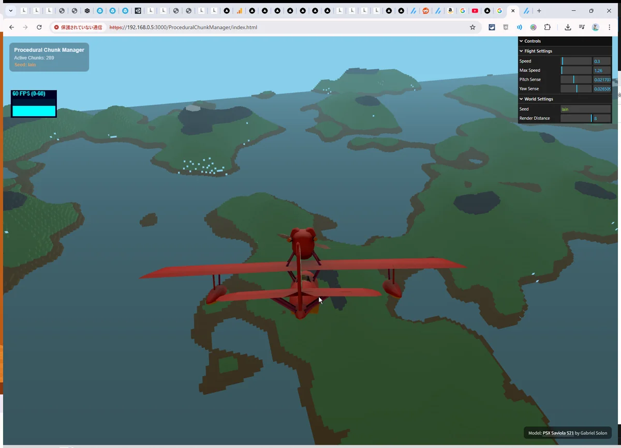Collapse the World Settings folder

(x=539, y=99)
